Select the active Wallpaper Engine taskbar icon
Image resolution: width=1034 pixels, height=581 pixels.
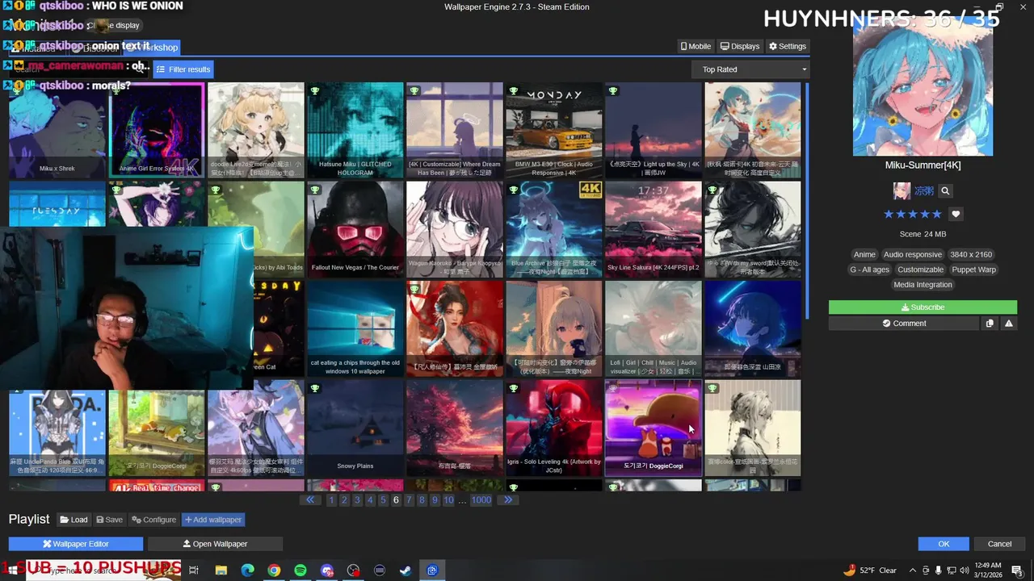pyautogui.click(x=432, y=571)
